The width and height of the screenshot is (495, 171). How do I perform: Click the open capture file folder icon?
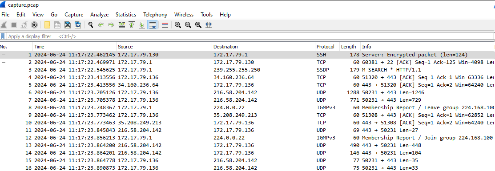click(x=47, y=25)
